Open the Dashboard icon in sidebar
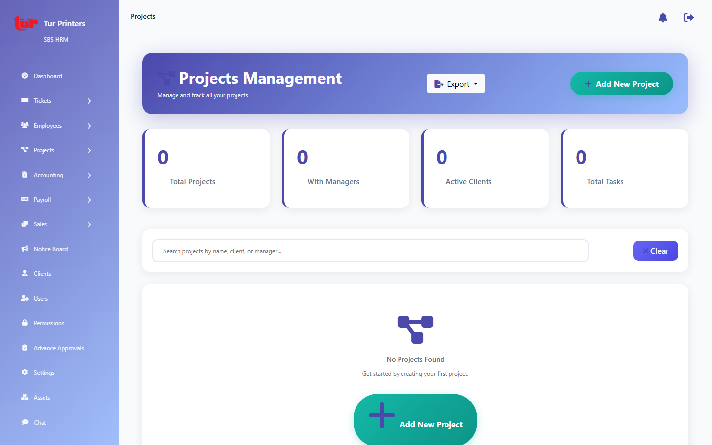Viewport: 712px width, 445px height. click(x=25, y=76)
